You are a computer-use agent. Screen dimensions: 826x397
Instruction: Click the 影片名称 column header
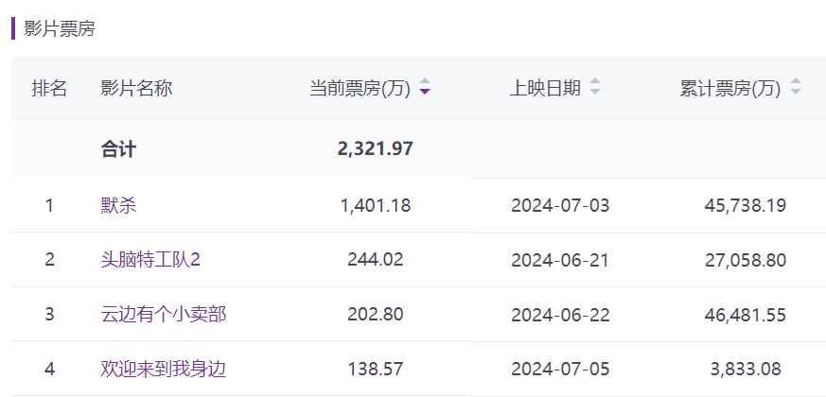(x=136, y=88)
